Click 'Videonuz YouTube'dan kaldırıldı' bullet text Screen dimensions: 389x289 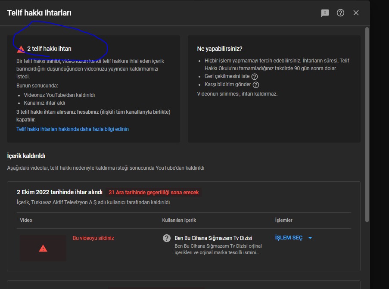pyautogui.click(x=59, y=95)
